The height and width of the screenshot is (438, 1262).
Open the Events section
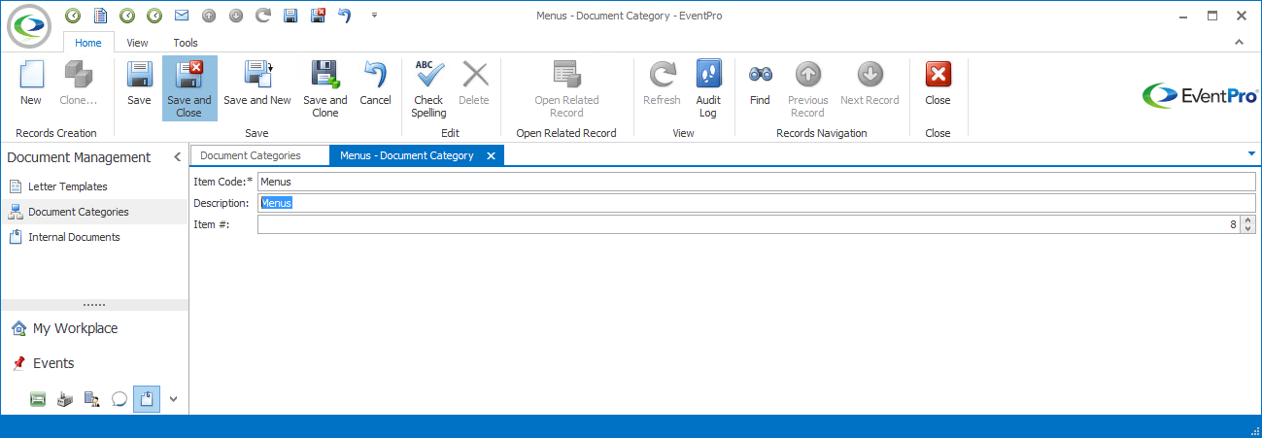pyautogui.click(x=94, y=363)
